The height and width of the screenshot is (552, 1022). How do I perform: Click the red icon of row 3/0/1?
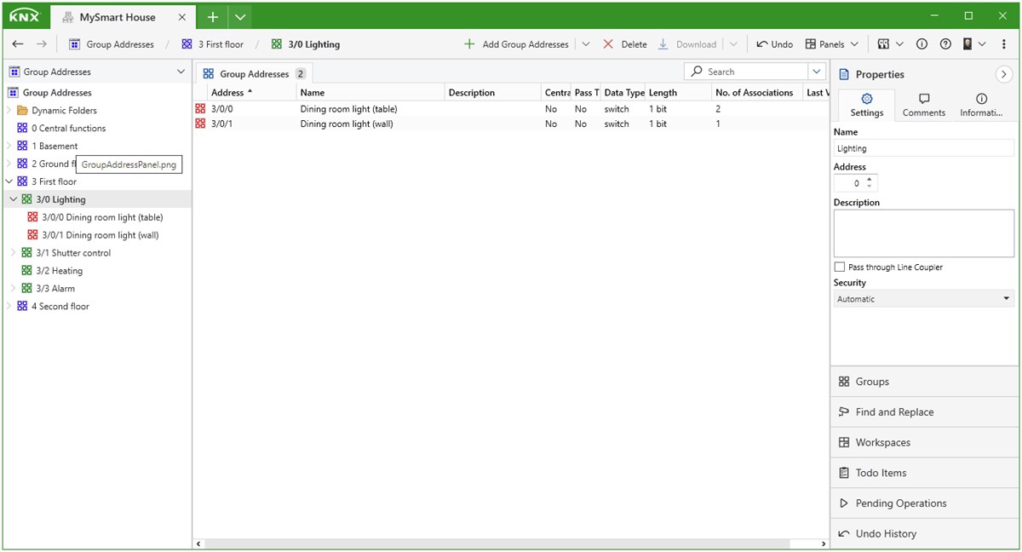click(200, 124)
